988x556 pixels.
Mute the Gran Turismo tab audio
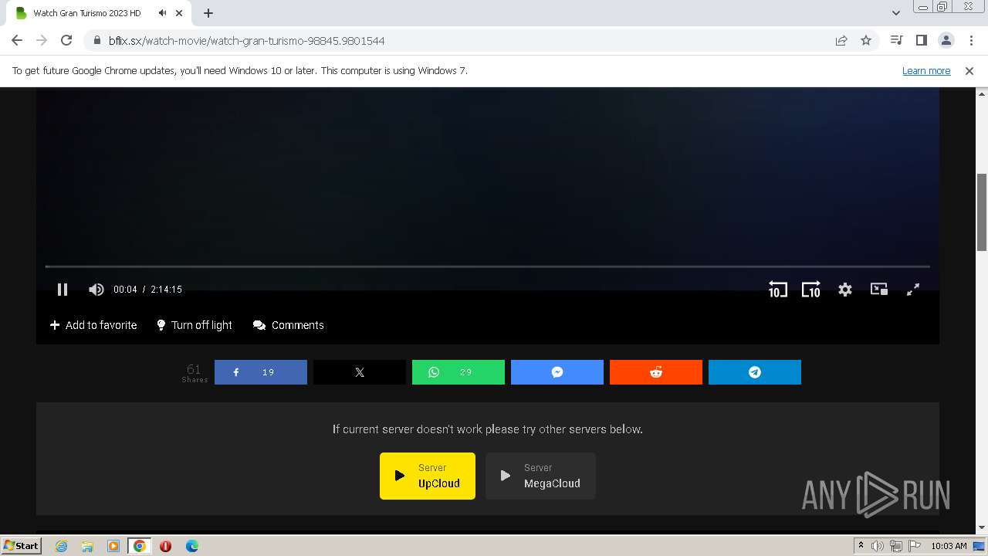[162, 13]
